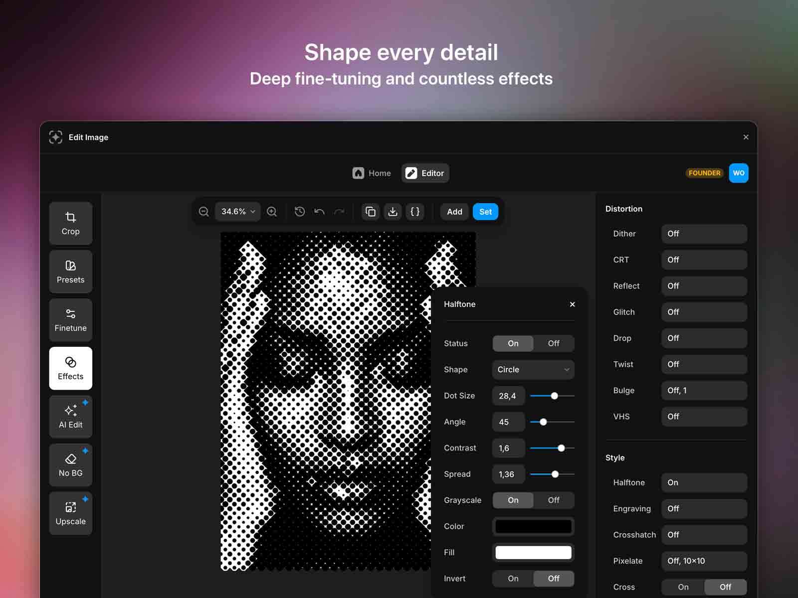Open the Upscale tool
Image resolution: width=798 pixels, height=598 pixels.
pos(70,513)
